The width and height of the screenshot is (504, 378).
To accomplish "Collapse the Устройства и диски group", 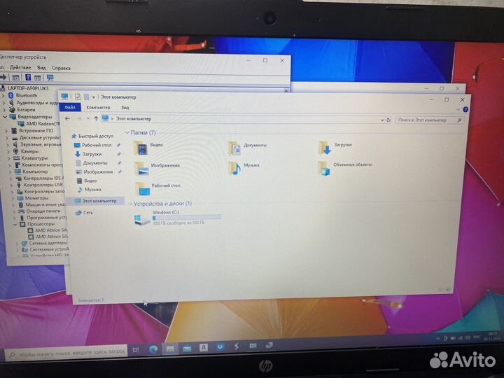I will tap(130, 204).
